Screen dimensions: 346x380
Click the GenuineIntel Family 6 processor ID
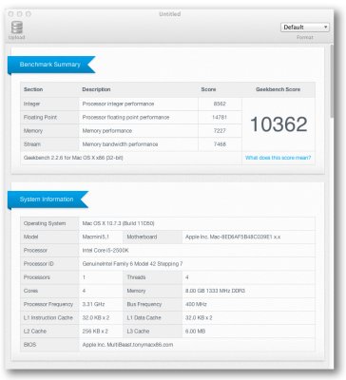click(132, 264)
